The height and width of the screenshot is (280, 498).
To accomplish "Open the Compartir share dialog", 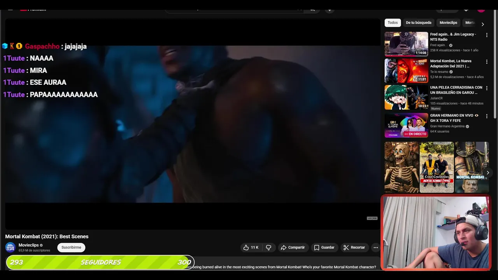I will [293, 247].
